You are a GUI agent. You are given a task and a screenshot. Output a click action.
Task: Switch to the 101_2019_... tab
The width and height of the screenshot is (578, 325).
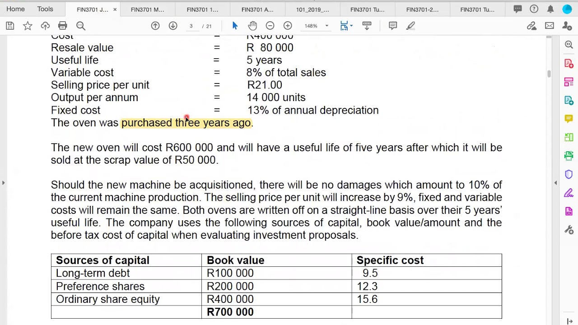312,9
